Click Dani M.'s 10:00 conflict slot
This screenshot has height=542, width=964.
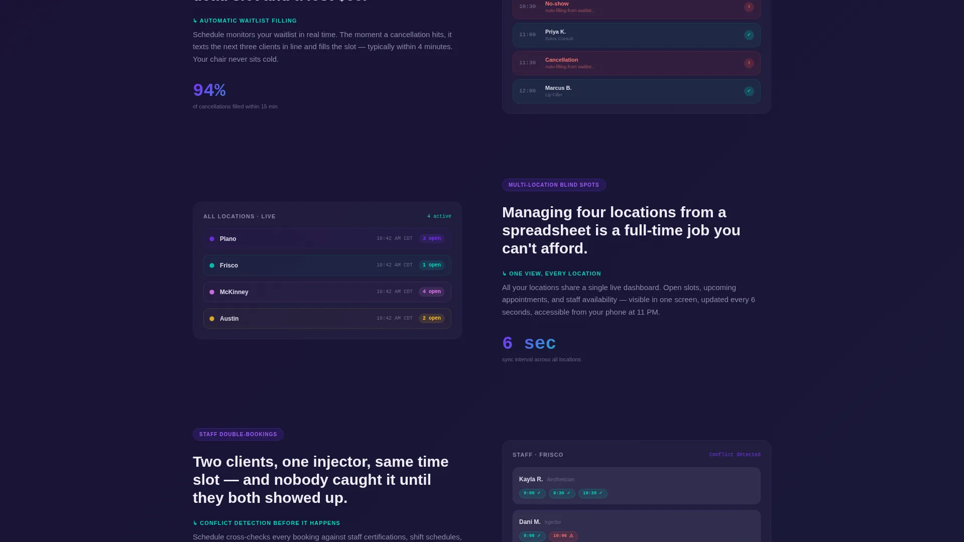[563, 536]
